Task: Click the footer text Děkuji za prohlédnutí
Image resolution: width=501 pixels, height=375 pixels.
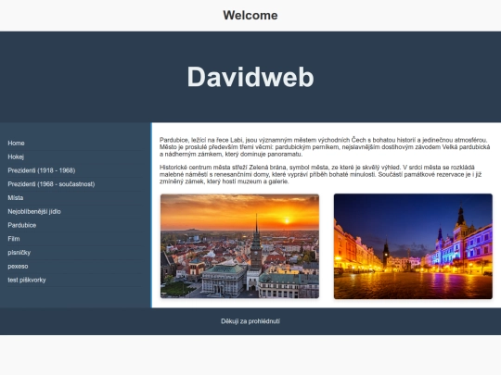Action: point(250,321)
